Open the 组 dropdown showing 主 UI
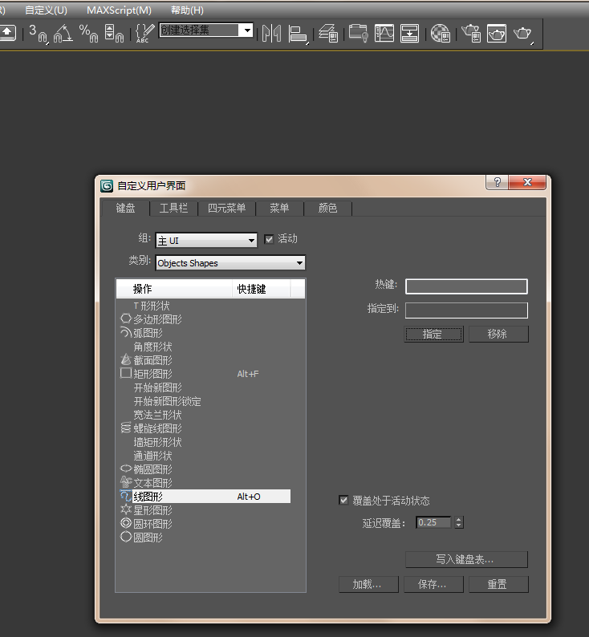The height and width of the screenshot is (637, 589). pos(206,241)
